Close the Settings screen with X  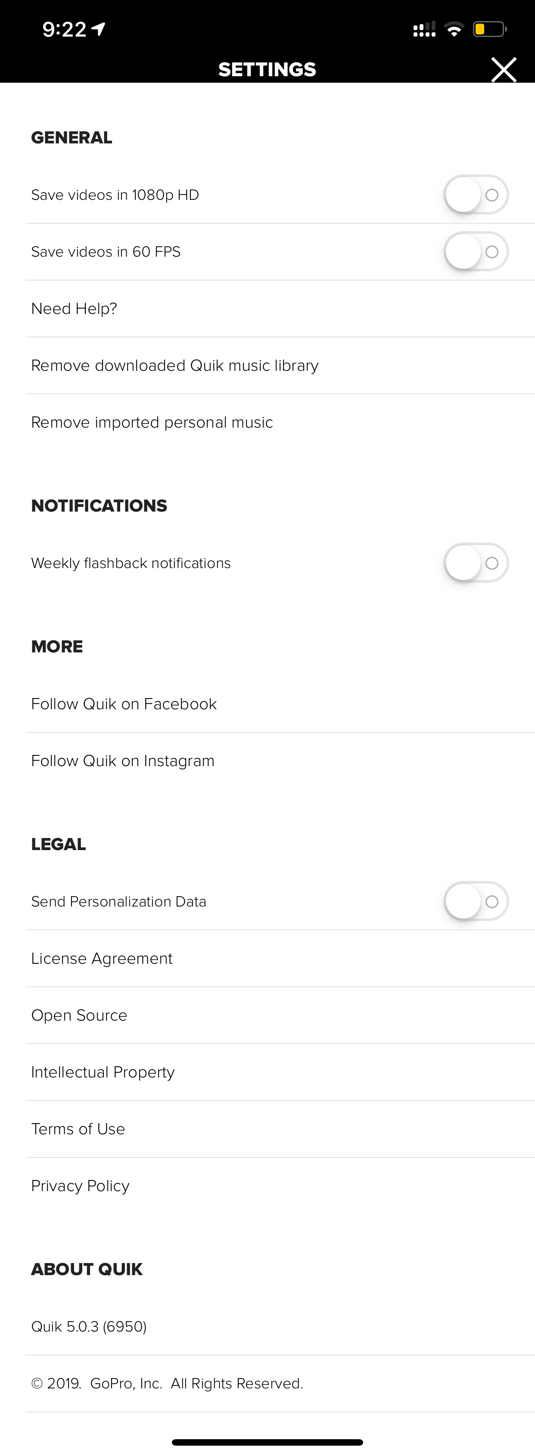coord(503,69)
